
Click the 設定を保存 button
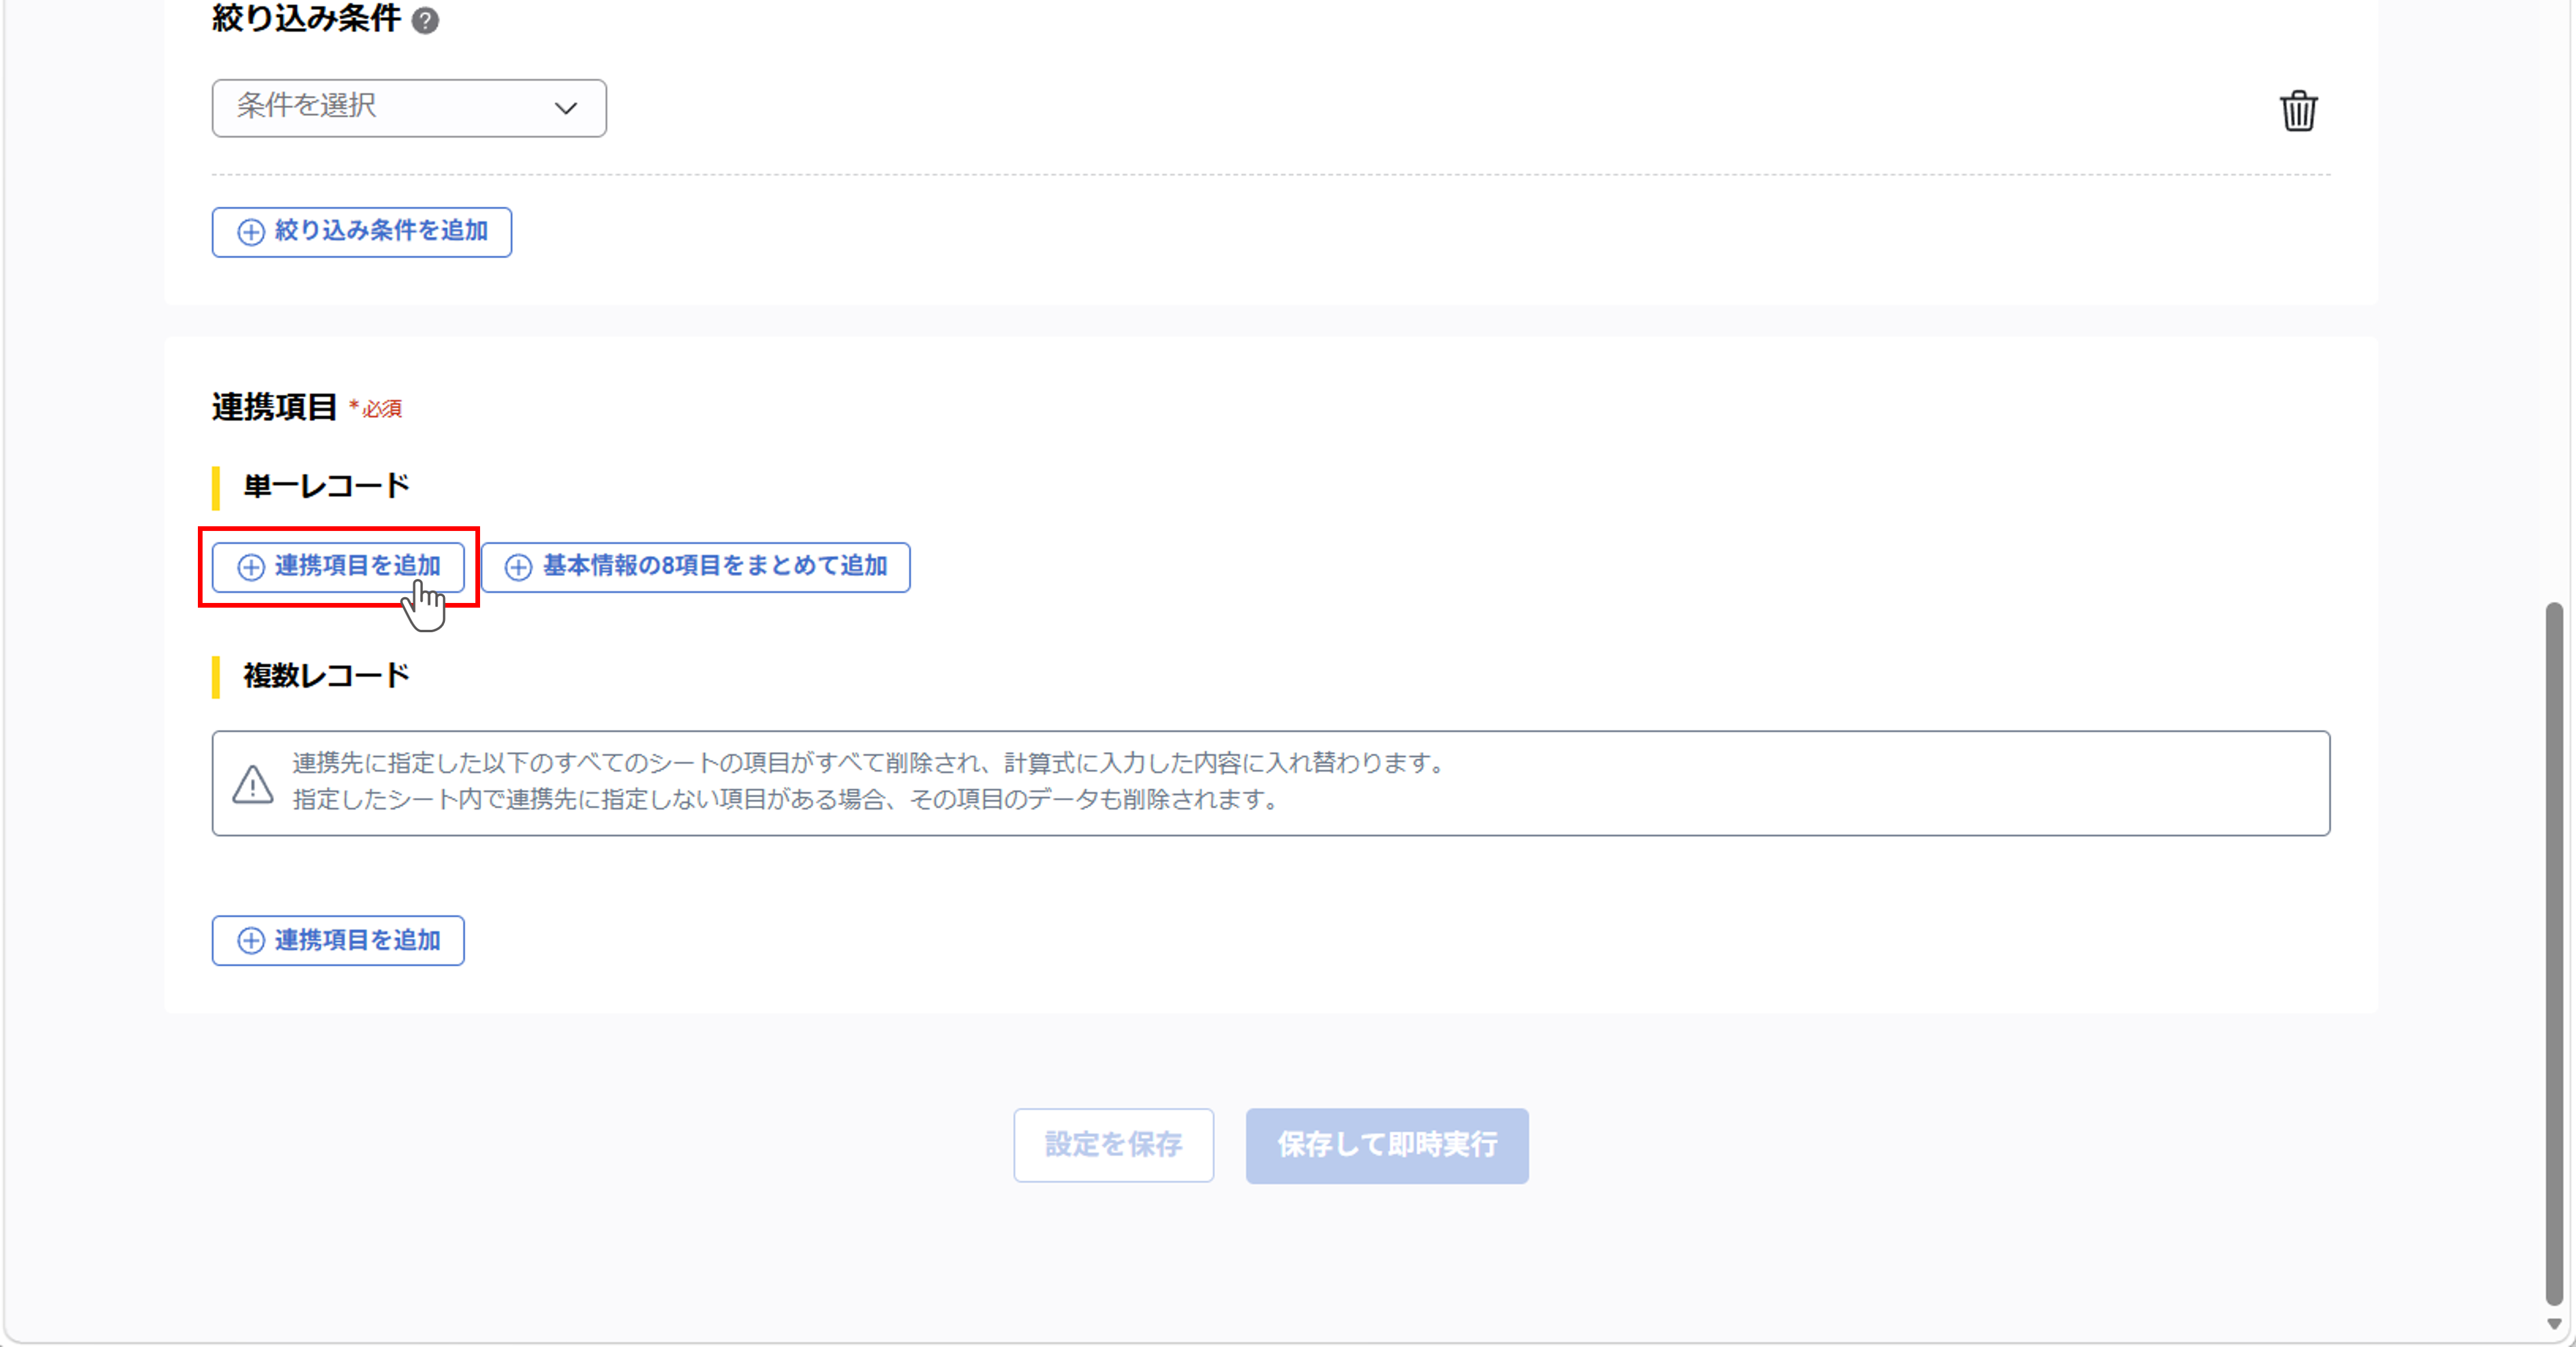pyautogui.click(x=1113, y=1145)
